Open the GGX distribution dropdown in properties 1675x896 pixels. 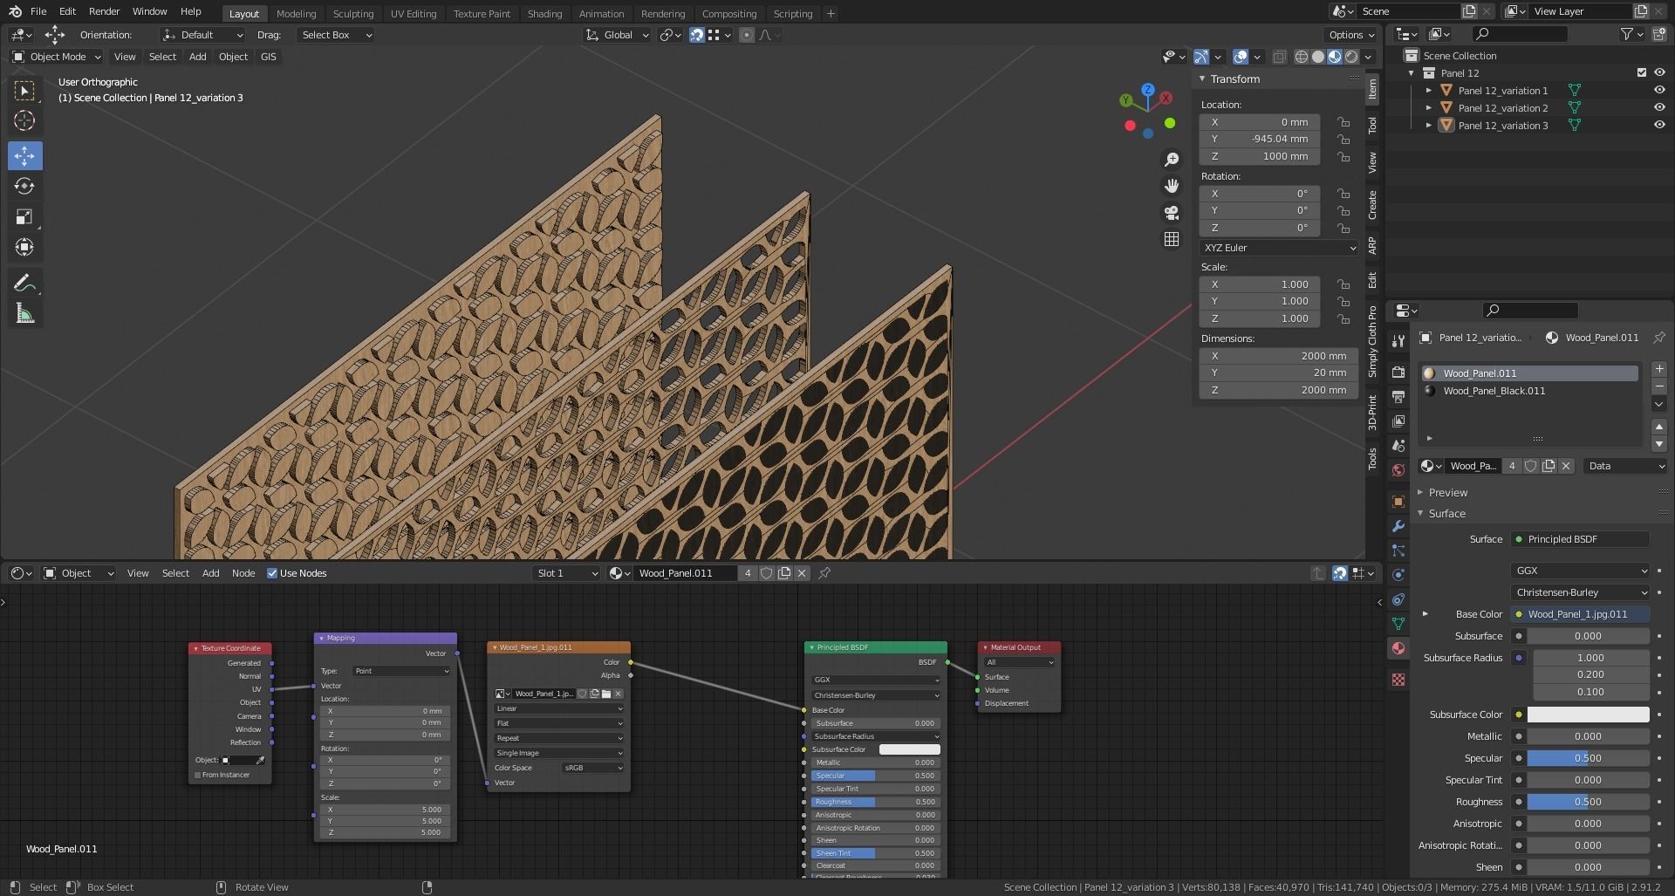(1580, 571)
